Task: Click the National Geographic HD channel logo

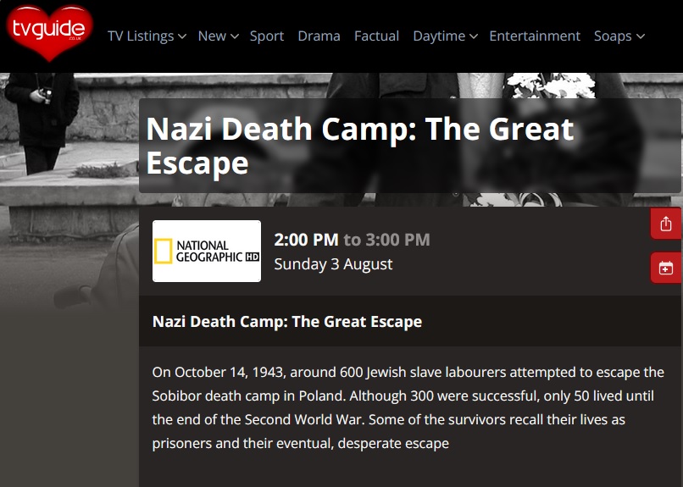Action: (207, 251)
